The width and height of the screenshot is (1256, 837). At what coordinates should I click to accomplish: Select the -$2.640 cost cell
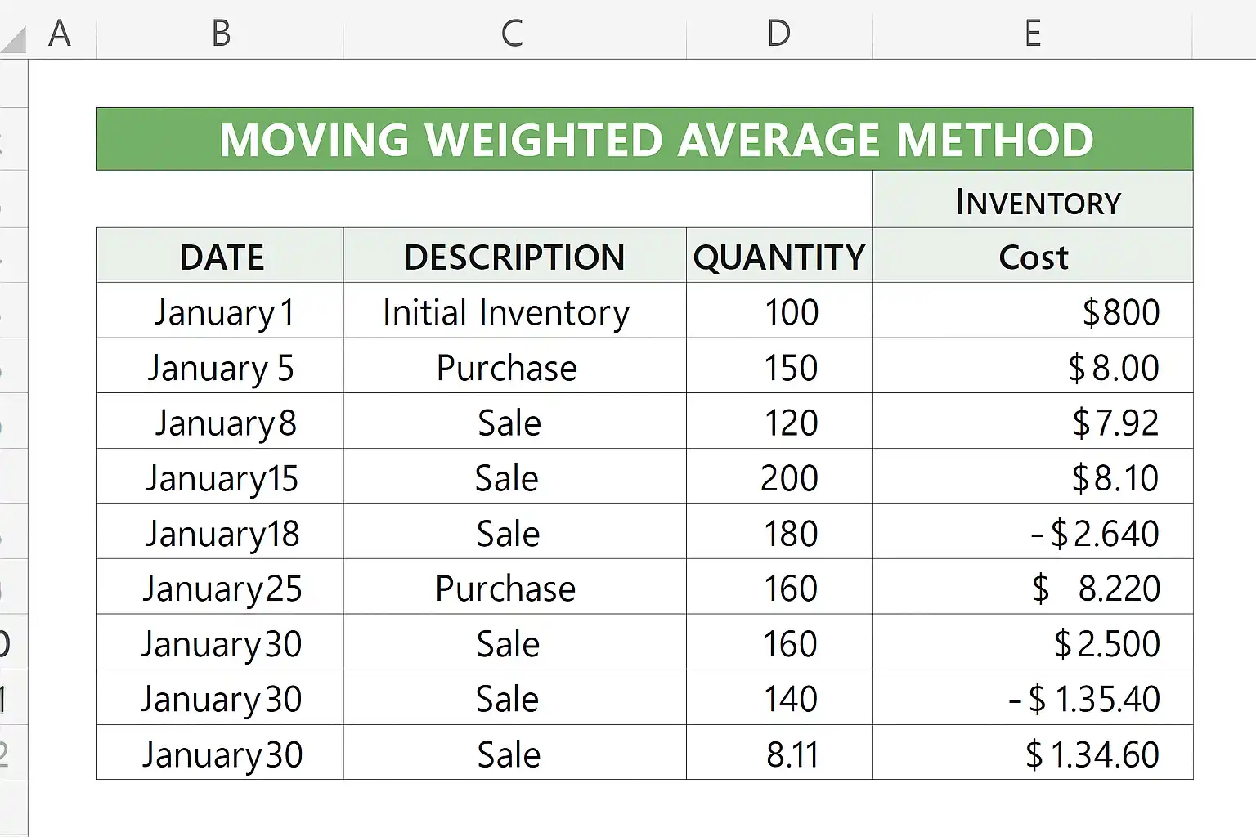(1033, 533)
